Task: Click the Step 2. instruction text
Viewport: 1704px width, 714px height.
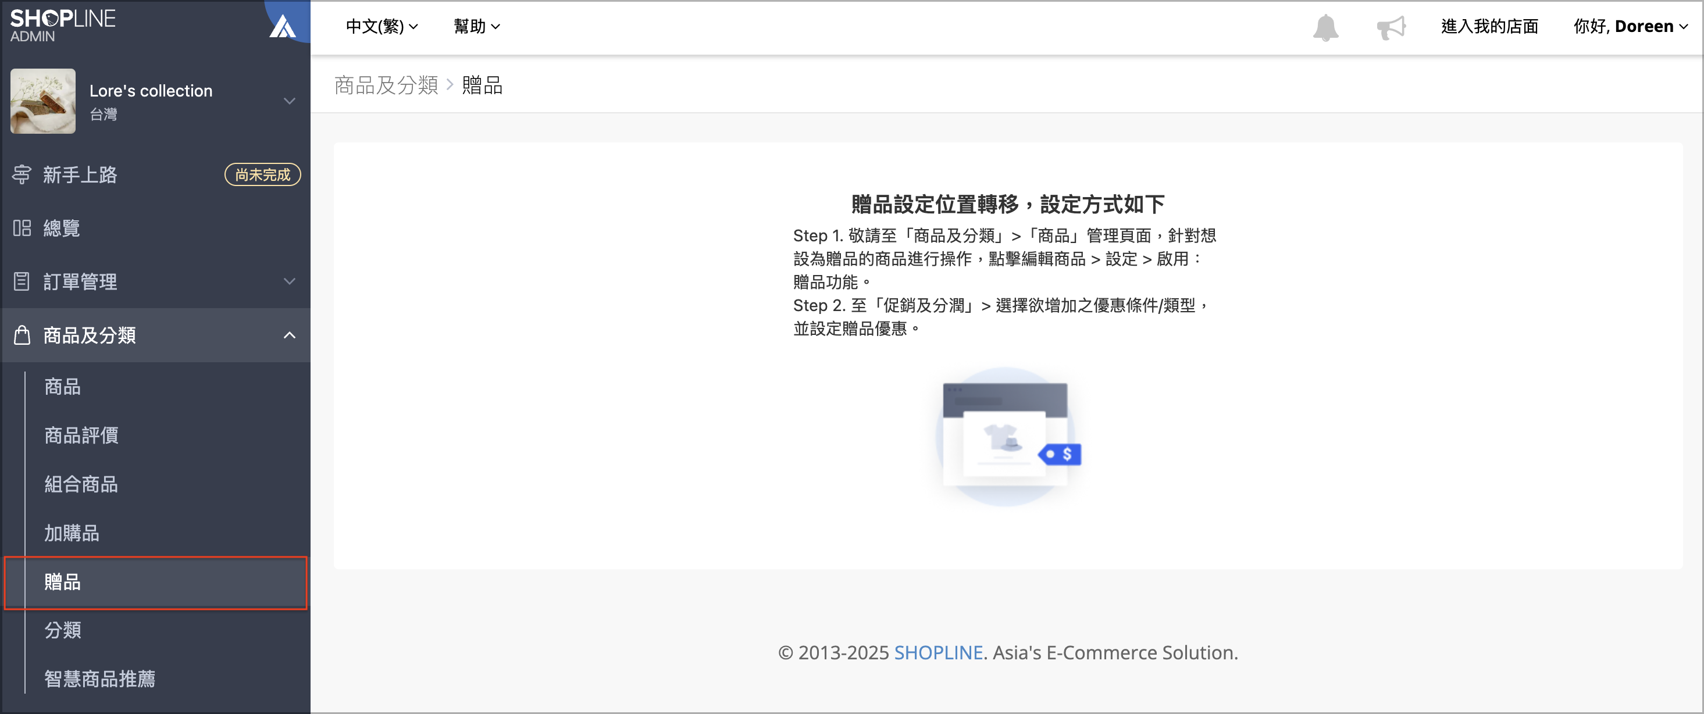Action: [x=1002, y=317]
